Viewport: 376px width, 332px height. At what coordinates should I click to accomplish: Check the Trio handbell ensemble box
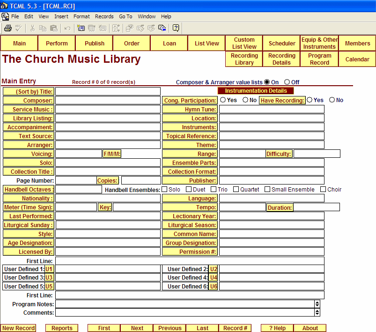pos(214,189)
